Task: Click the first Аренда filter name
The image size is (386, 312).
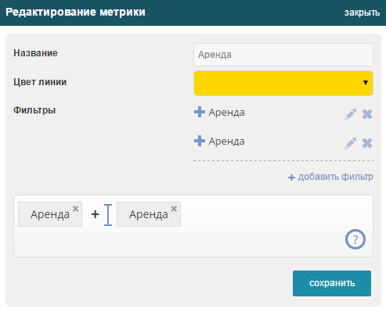Action: point(226,113)
